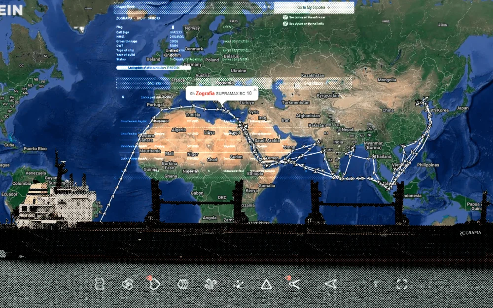Select the Ship info tab
This screenshot has height=308, width=493.
155,83
